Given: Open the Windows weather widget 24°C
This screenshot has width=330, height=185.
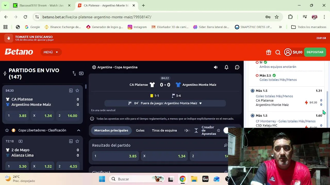Looking at the screenshot, I should pyautogui.click(x=20, y=179).
